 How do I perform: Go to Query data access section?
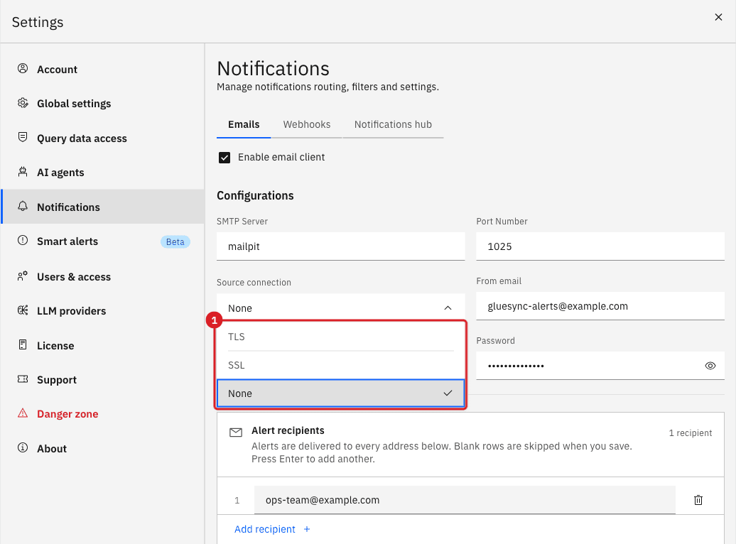(102, 138)
